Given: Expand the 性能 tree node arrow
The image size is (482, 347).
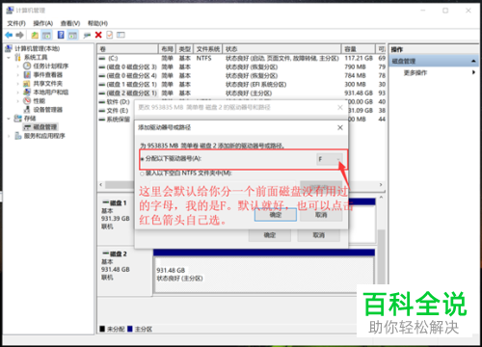Looking at the screenshot, I should [x=18, y=101].
